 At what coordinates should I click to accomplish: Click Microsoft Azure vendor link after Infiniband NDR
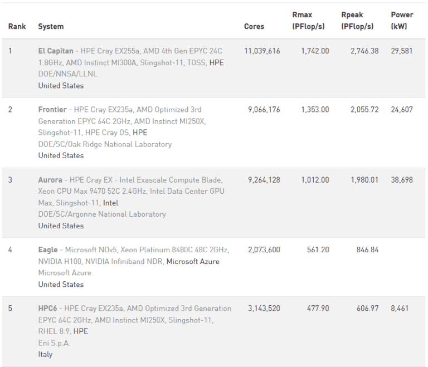click(193, 262)
